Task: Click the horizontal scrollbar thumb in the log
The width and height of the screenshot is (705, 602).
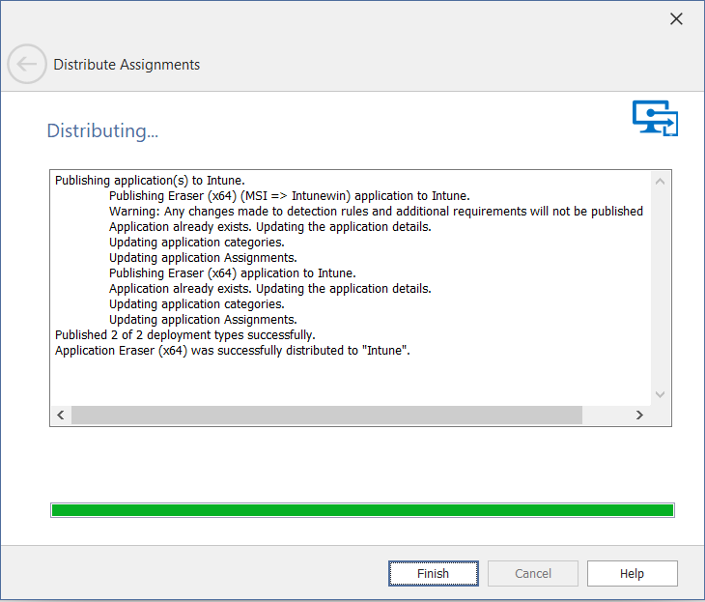Action: pos(326,415)
